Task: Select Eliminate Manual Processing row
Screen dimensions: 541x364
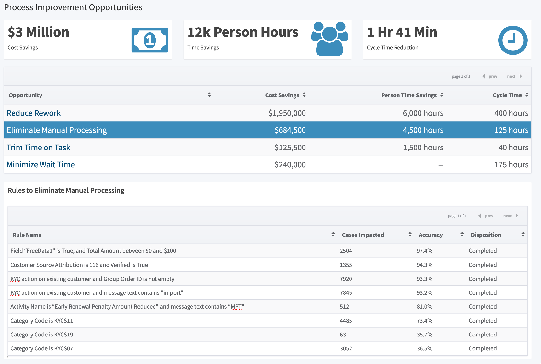Action: 268,130
